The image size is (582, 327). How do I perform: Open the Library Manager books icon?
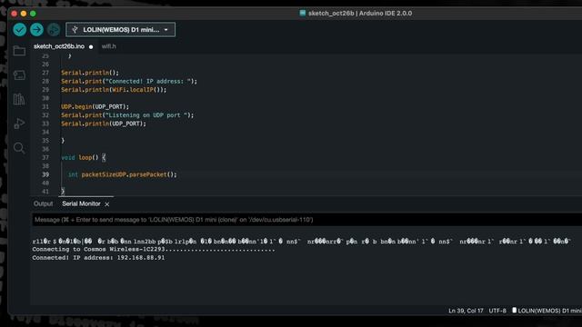[x=19, y=99]
